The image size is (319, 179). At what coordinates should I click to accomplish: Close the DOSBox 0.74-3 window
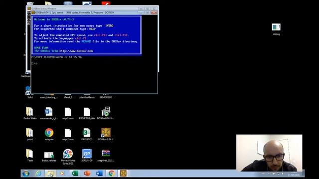154,12
